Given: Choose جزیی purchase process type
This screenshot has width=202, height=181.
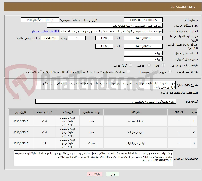Looking at the screenshot, I should tap(170, 72).
